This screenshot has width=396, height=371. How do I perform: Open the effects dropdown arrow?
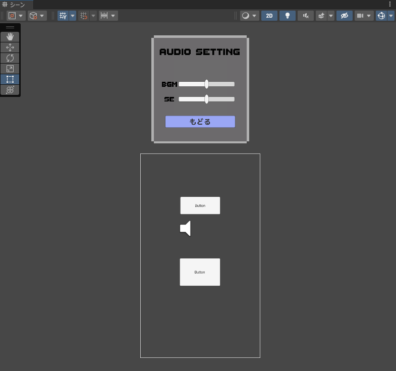(x=331, y=16)
